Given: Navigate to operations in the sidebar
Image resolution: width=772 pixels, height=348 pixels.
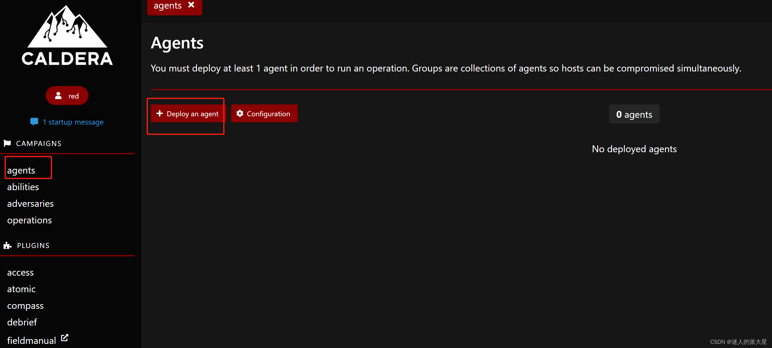Looking at the screenshot, I should [x=29, y=220].
